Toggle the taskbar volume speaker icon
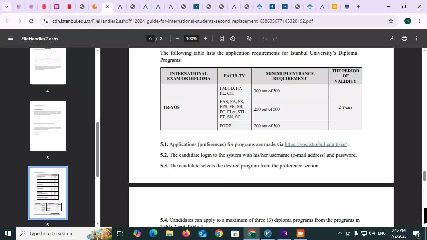This screenshot has height=240, width=427. coord(372,233)
